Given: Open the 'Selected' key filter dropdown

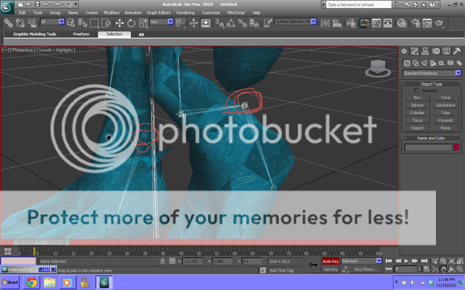Looking at the screenshot, I should click(379, 261).
